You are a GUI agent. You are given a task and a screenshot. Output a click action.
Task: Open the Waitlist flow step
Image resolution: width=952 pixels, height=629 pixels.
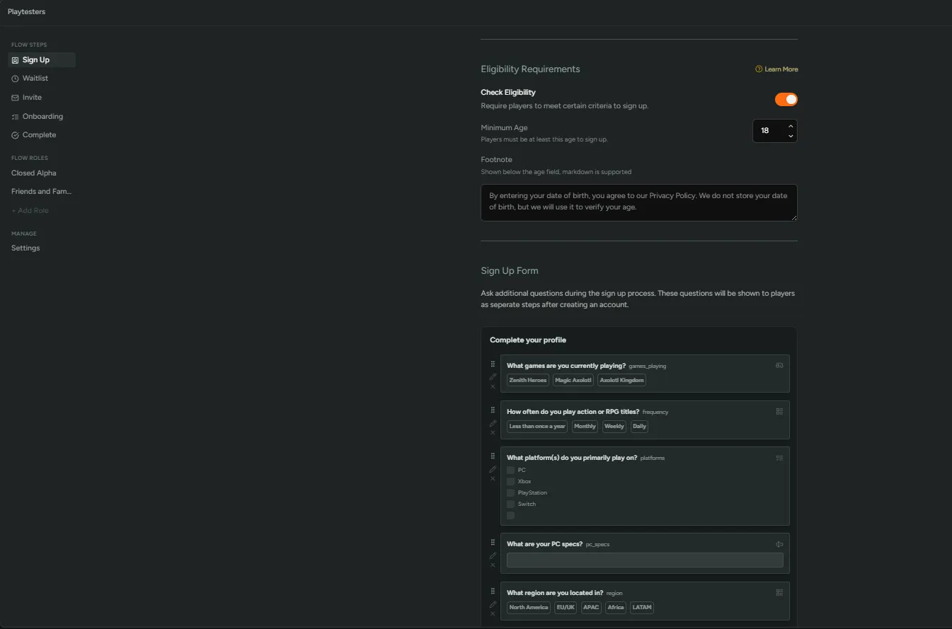(35, 79)
